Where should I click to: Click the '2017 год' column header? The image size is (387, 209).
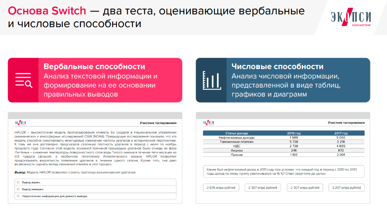click(341, 133)
